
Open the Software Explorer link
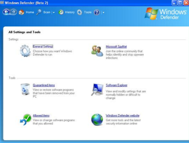point(116,85)
